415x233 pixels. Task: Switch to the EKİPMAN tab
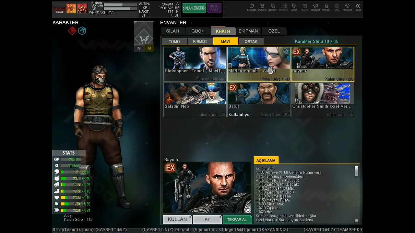[248, 31]
